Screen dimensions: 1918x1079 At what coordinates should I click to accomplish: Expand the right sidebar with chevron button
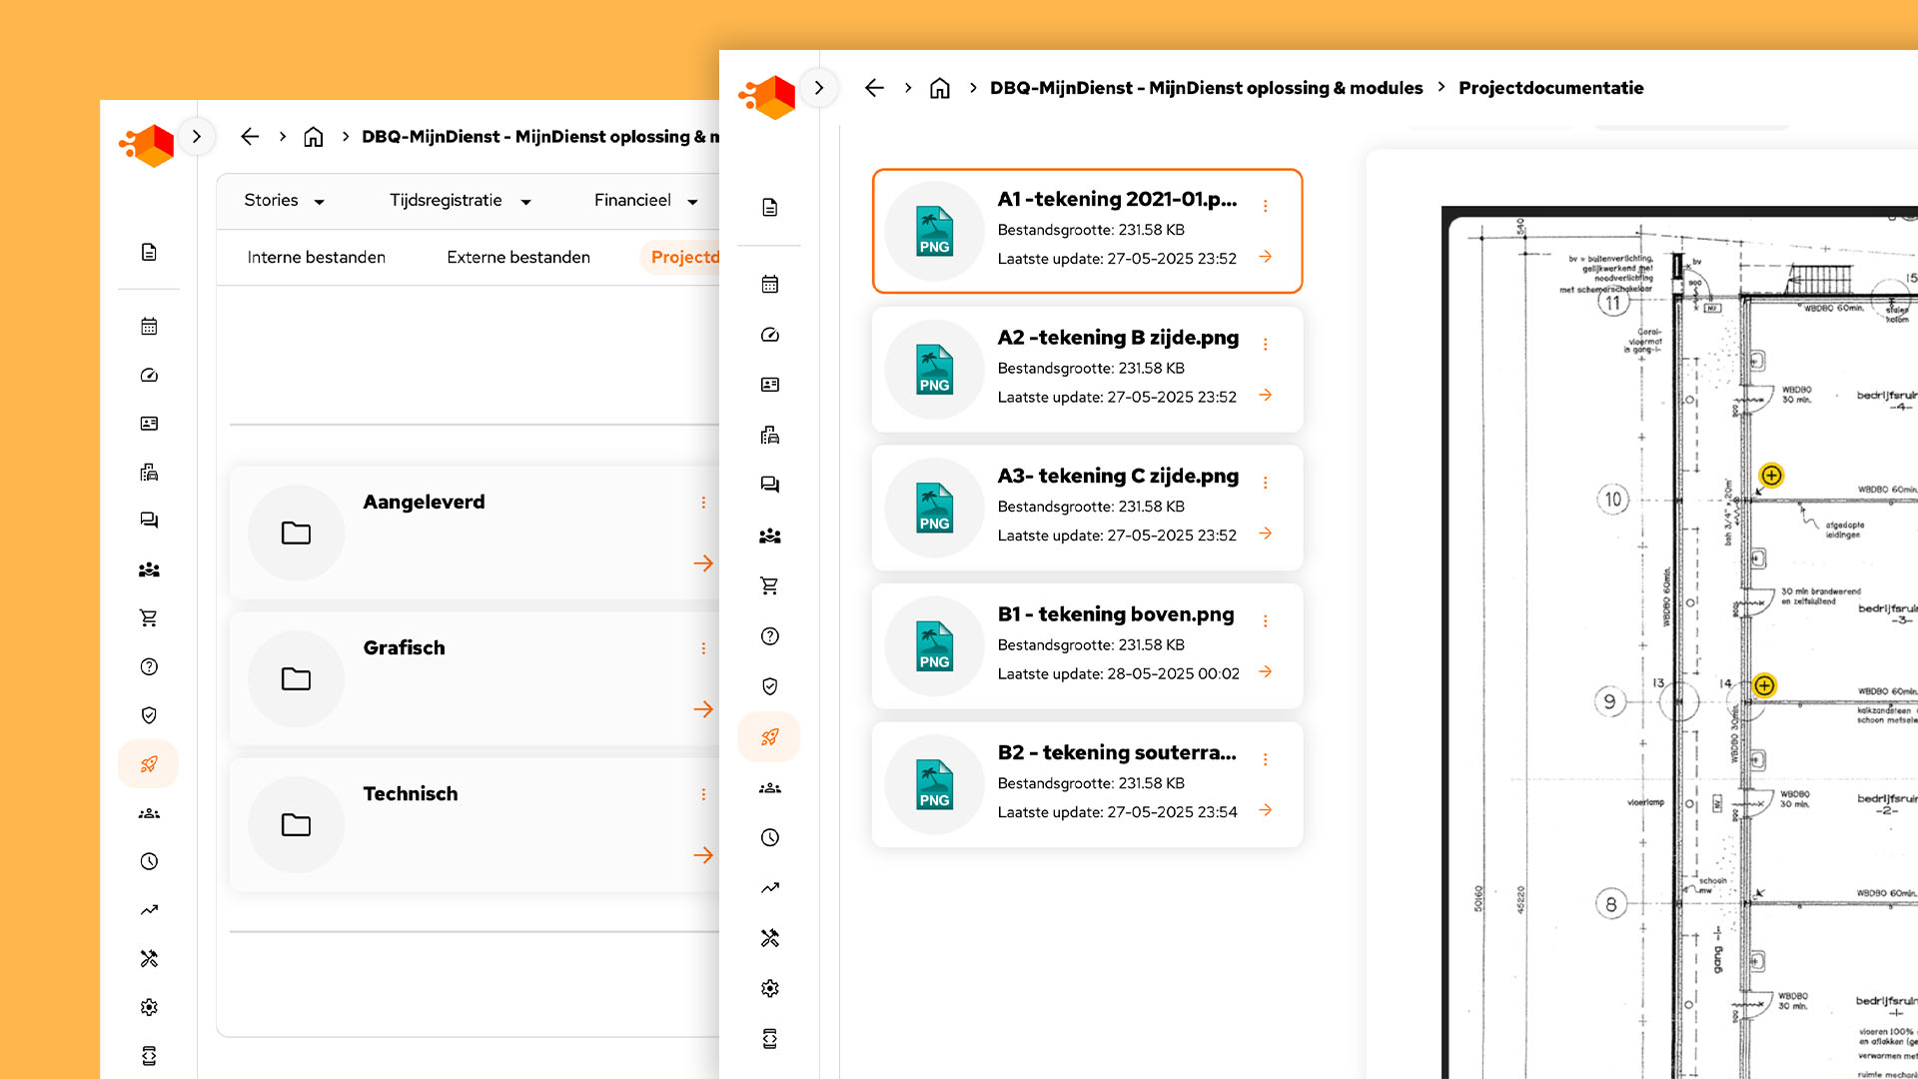click(819, 88)
